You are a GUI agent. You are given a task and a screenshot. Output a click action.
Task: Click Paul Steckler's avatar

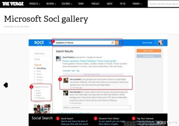click(x=66, y=93)
